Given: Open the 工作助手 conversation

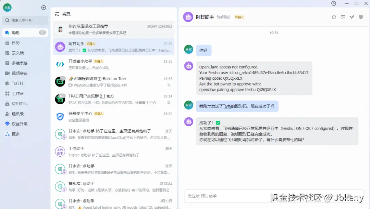Looking at the screenshot, I should click(113, 152).
